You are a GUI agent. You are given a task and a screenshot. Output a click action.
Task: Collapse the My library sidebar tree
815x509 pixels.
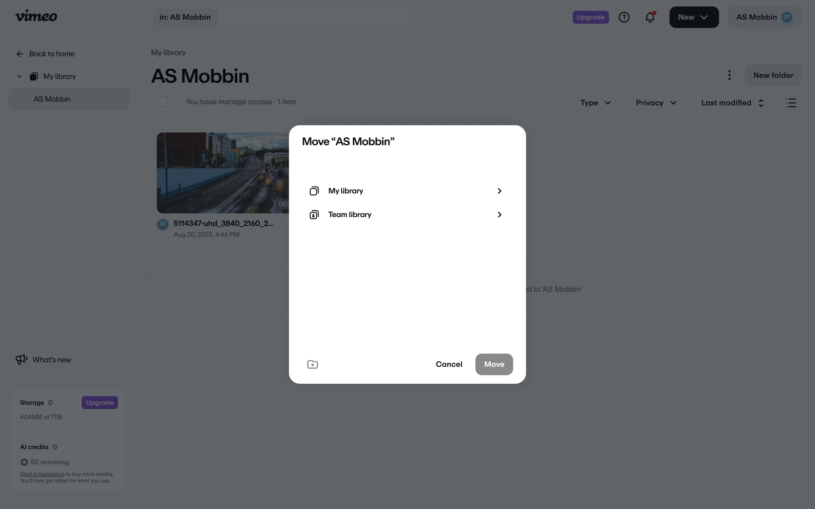pos(19,77)
